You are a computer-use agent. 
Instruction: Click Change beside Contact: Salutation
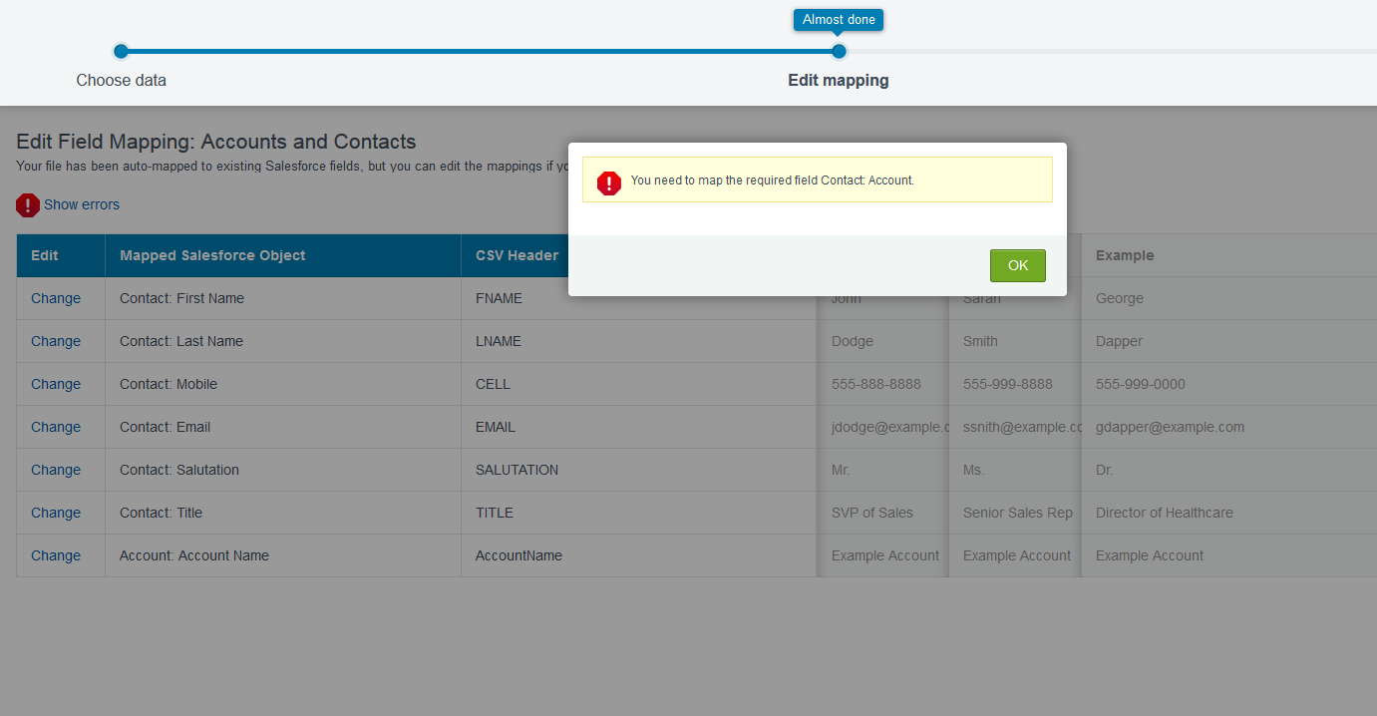(x=56, y=470)
